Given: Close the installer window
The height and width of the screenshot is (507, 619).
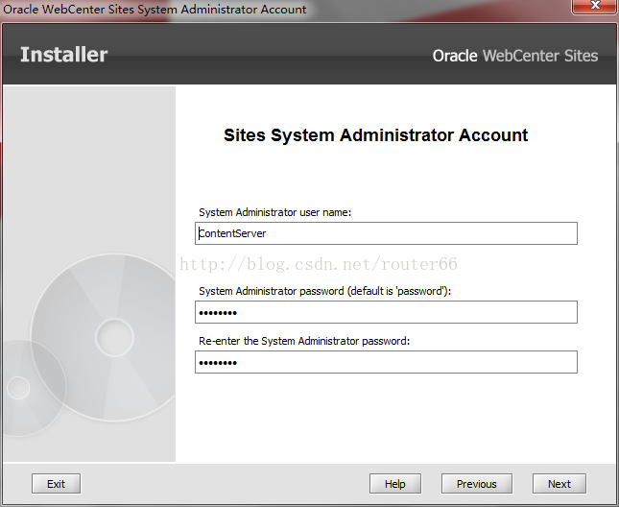Looking at the screenshot, I should [x=594, y=6].
